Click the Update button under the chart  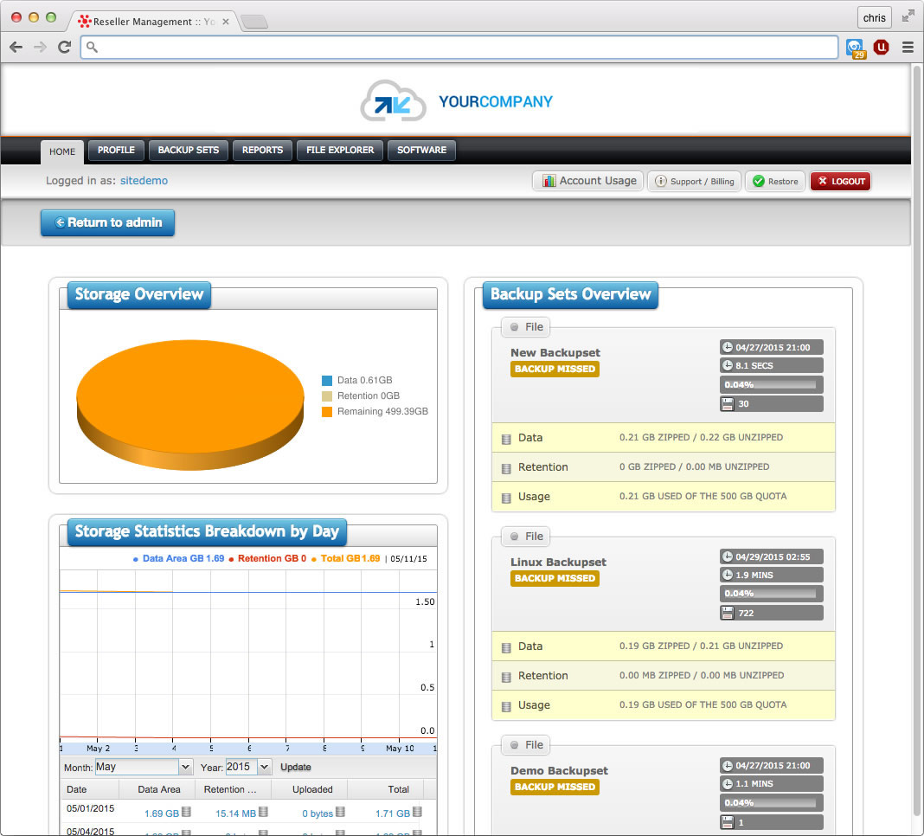295,767
